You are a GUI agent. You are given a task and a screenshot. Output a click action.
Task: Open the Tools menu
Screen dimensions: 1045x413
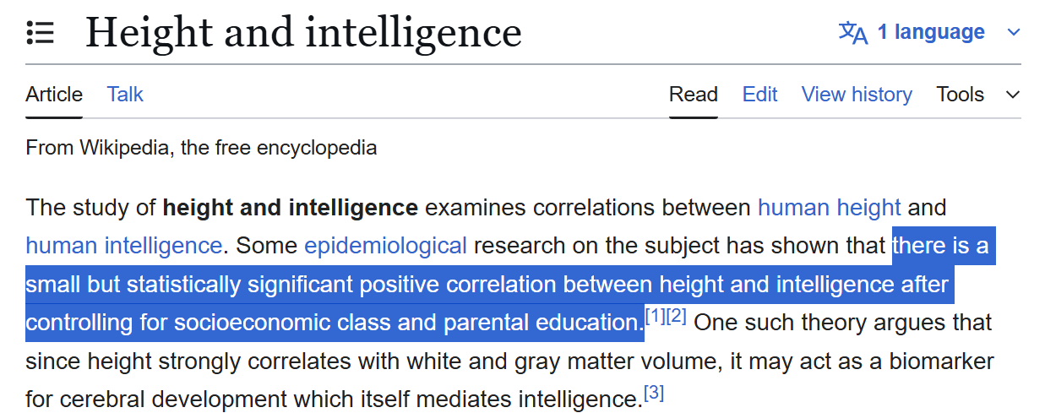pyautogui.click(x=961, y=95)
